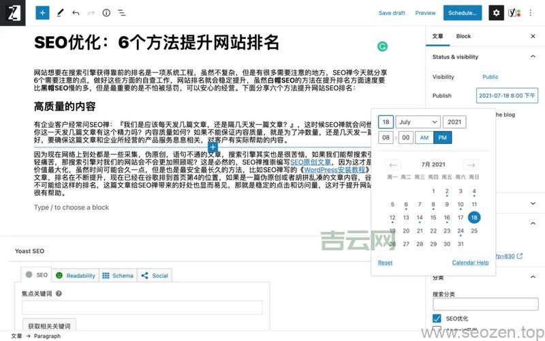
Task: Go to previous month in calendar
Action: 393,164
